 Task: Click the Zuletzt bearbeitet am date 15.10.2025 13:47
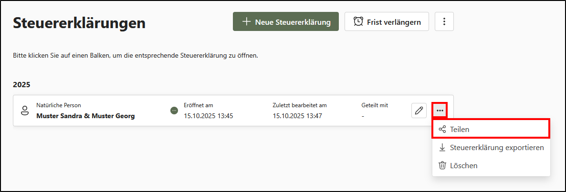pyautogui.click(x=297, y=116)
